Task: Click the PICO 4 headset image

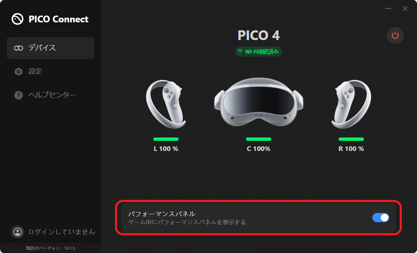Action: (259, 102)
